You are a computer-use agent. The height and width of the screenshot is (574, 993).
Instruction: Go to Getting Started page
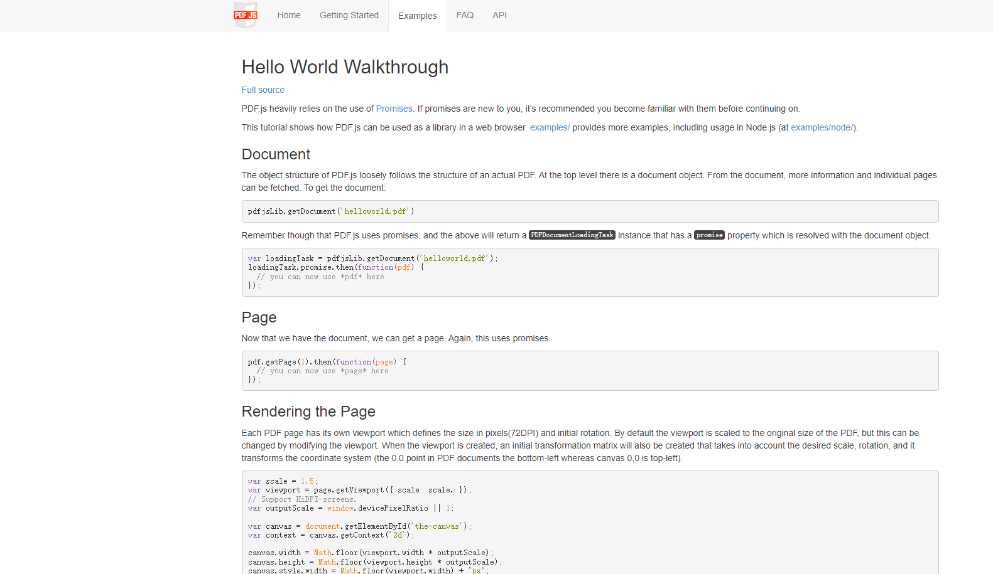349,15
